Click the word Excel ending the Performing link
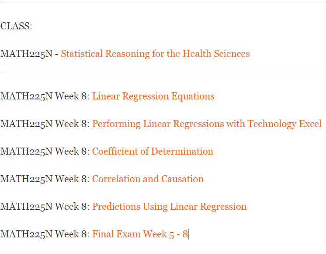 click(x=310, y=124)
